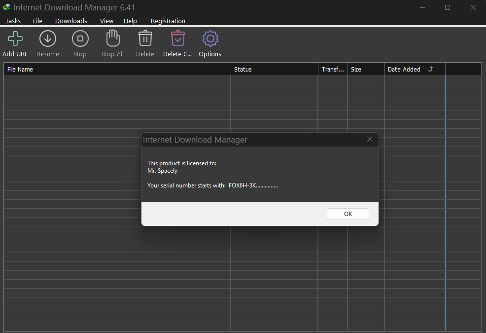486x333 pixels.
Task: Maximize the Internet Download Manager window
Action: tap(447, 7)
